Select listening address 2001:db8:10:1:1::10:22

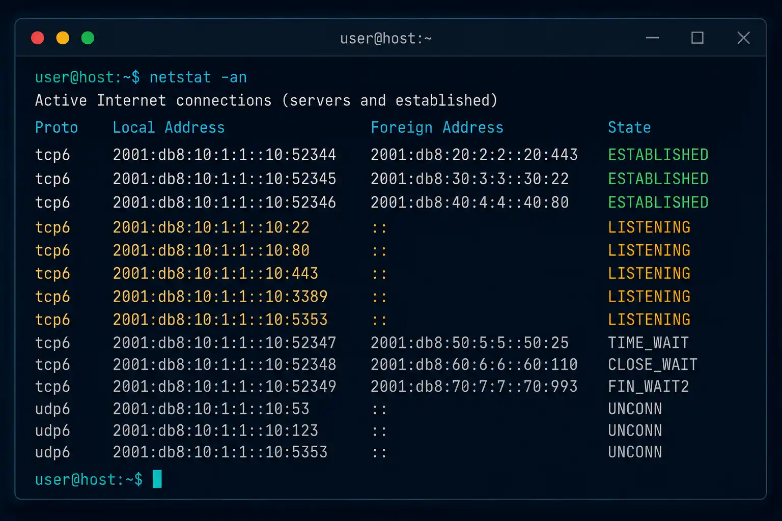tap(211, 227)
